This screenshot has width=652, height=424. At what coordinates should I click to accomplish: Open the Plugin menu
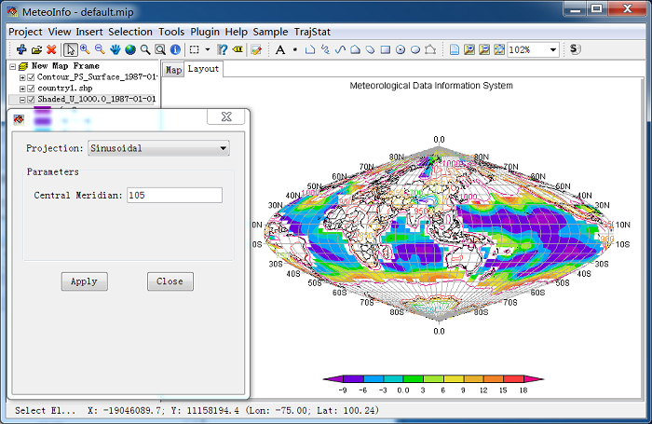point(205,32)
